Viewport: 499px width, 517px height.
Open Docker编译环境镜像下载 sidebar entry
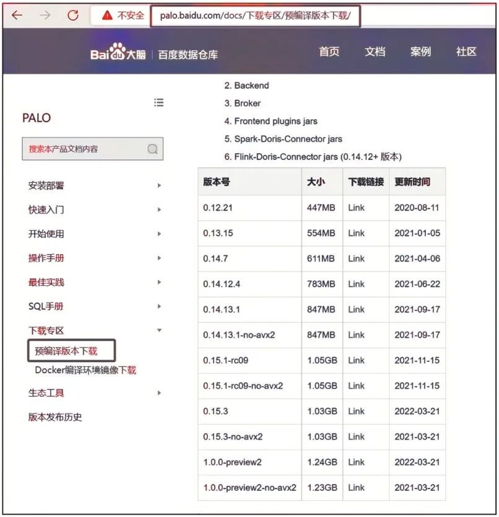coord(85,370)
